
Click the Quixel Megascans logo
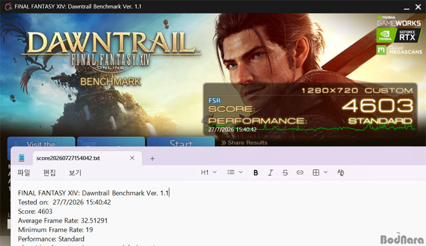(x=399, y=50)
